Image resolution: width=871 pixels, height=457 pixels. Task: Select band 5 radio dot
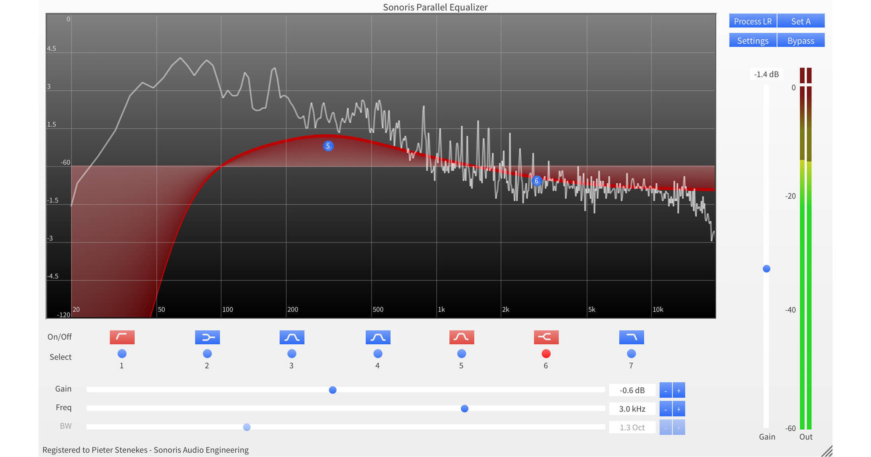point(461,353)
